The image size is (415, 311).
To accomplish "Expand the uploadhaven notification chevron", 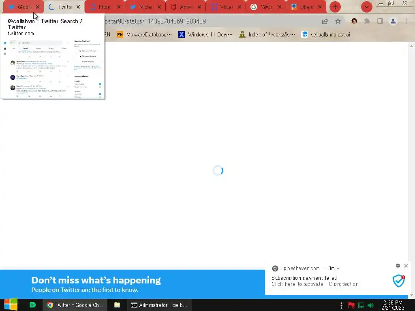I will coord(338,268).
